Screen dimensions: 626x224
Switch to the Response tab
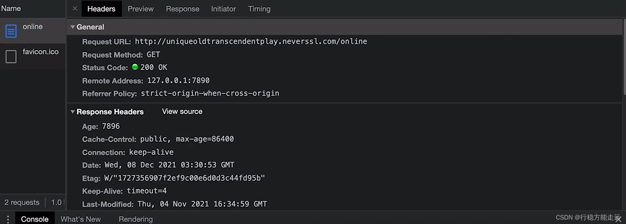pyautogui.click(x=182, y=9)
